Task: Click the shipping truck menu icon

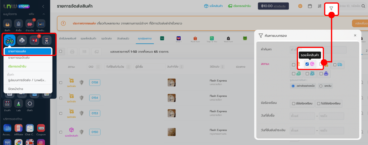Action: click(10, 40)
